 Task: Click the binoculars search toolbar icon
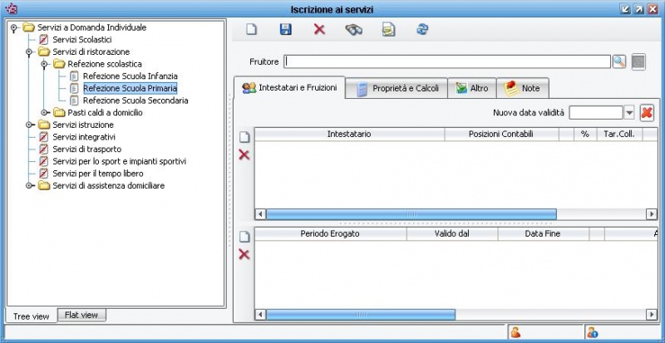[354, 30]
